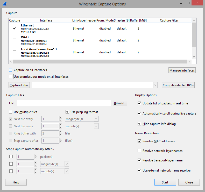Image resolution: width=205 pixels, height=192 pixels.
Task: Toggle Hide capture info dialog
Action: point(139,124)
